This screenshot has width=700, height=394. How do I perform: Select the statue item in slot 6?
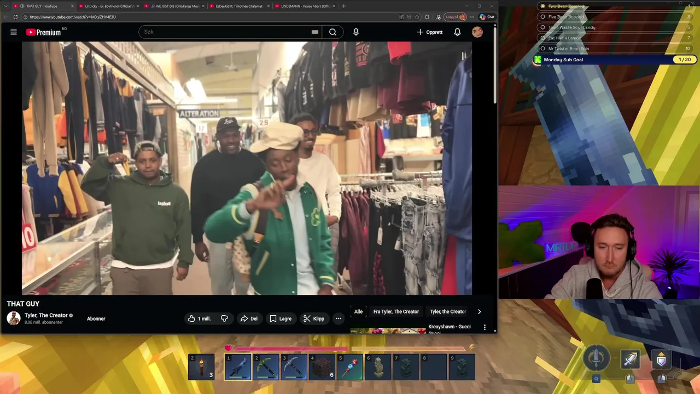click(378, 367)
